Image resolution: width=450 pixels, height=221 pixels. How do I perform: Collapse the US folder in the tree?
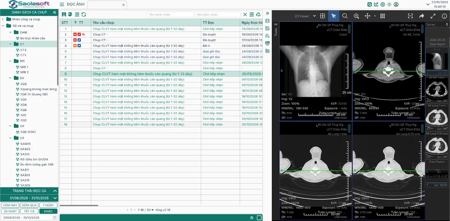click(x=10, y=138)
